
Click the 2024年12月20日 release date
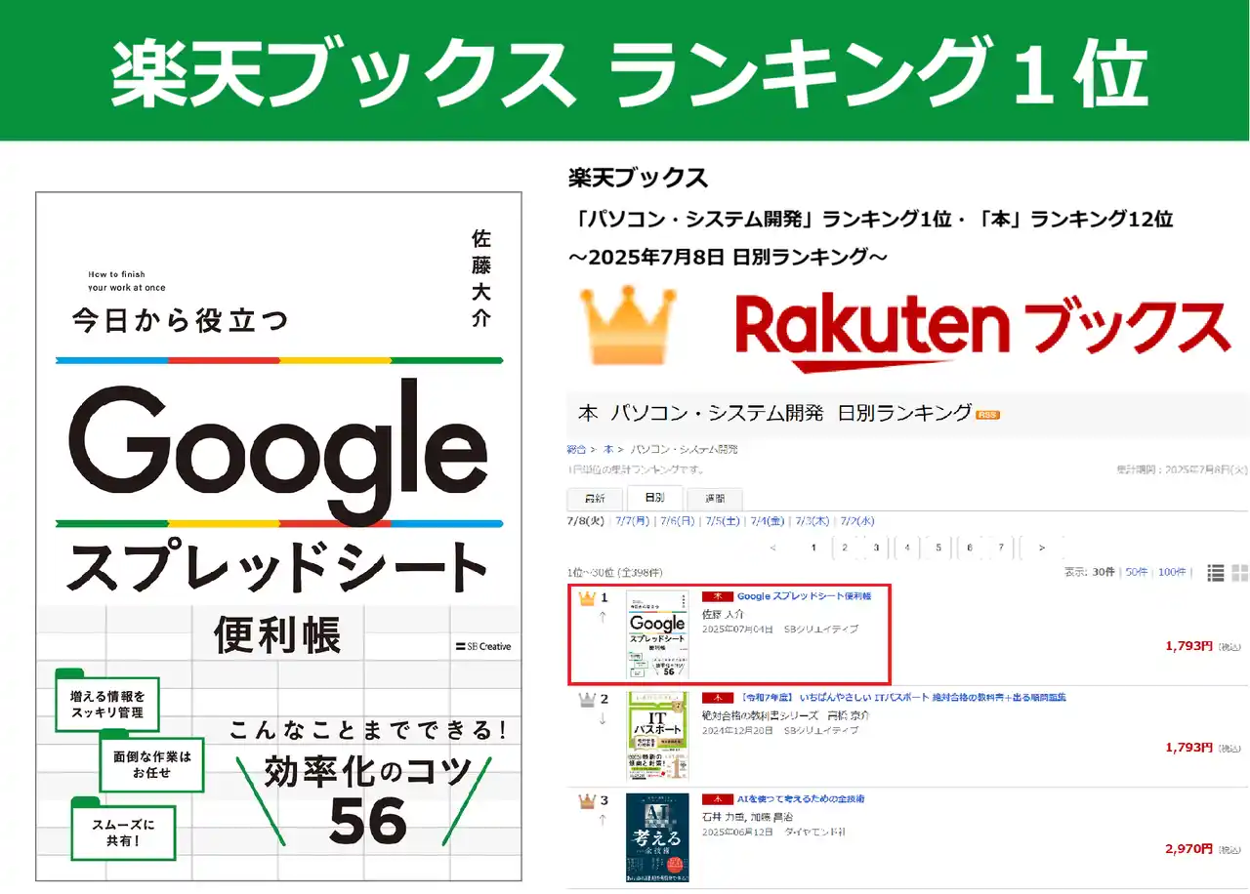tap(737, 731)
